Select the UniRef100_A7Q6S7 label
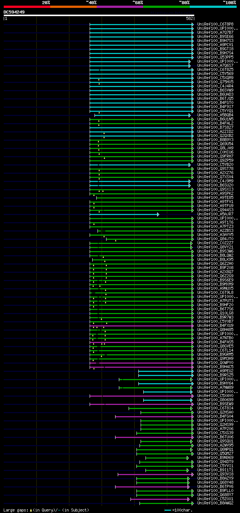 click(215, 65)
